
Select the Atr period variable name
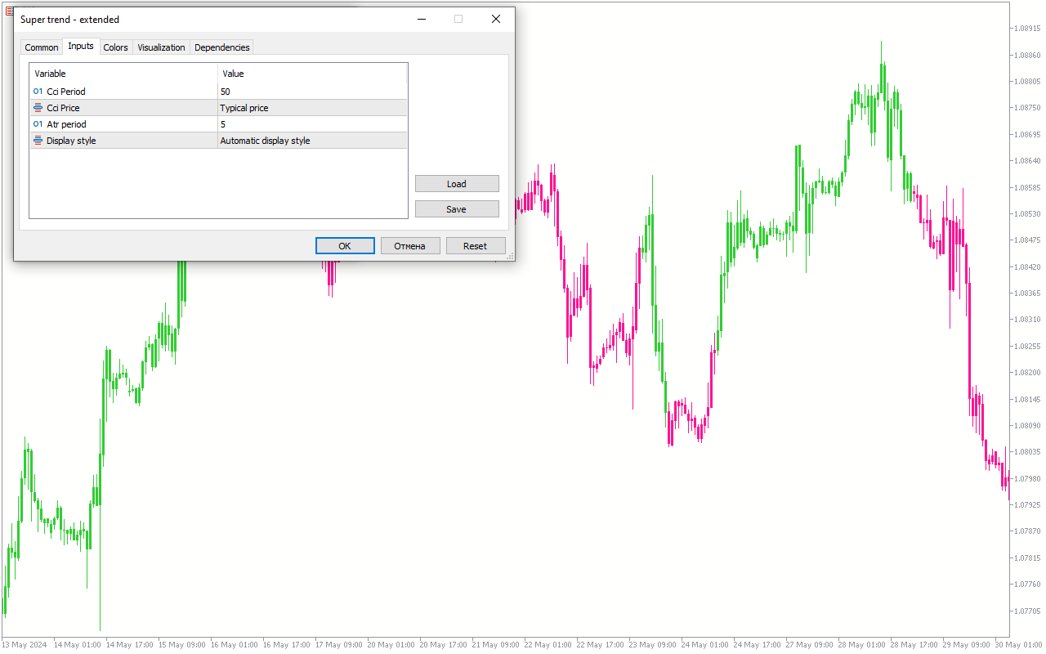(x=66, y=124)
